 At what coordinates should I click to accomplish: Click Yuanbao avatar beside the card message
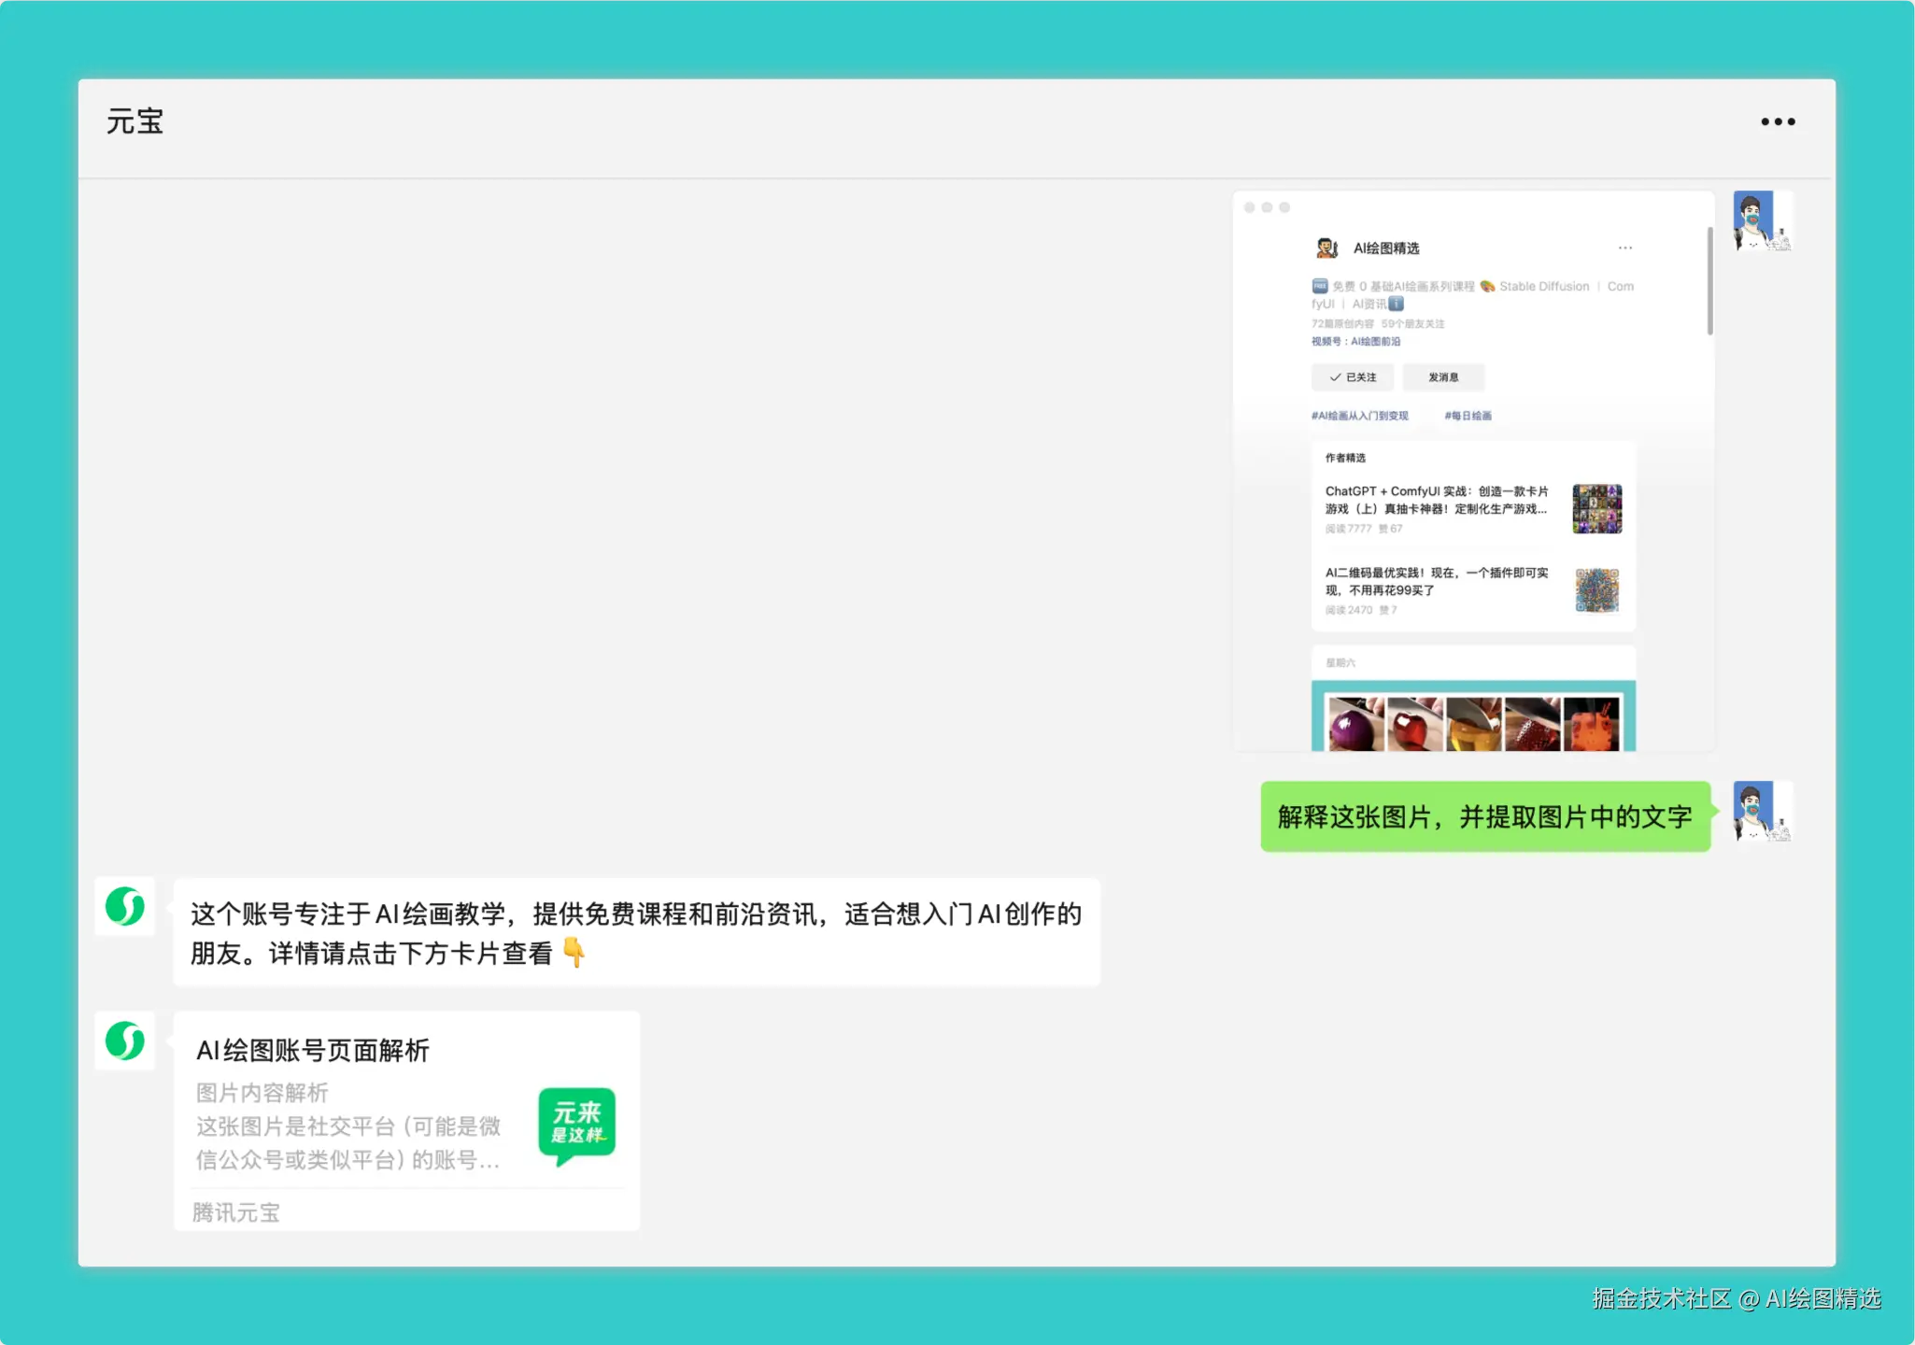coord(125,1041)
